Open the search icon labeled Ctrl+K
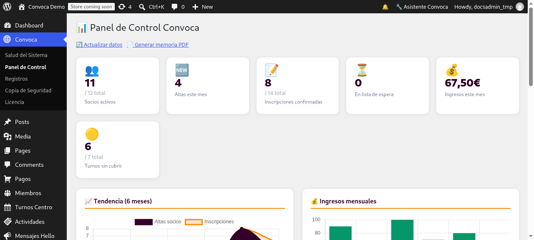The width and height of the screenshot is (534, 240). (x=142, y=7)
